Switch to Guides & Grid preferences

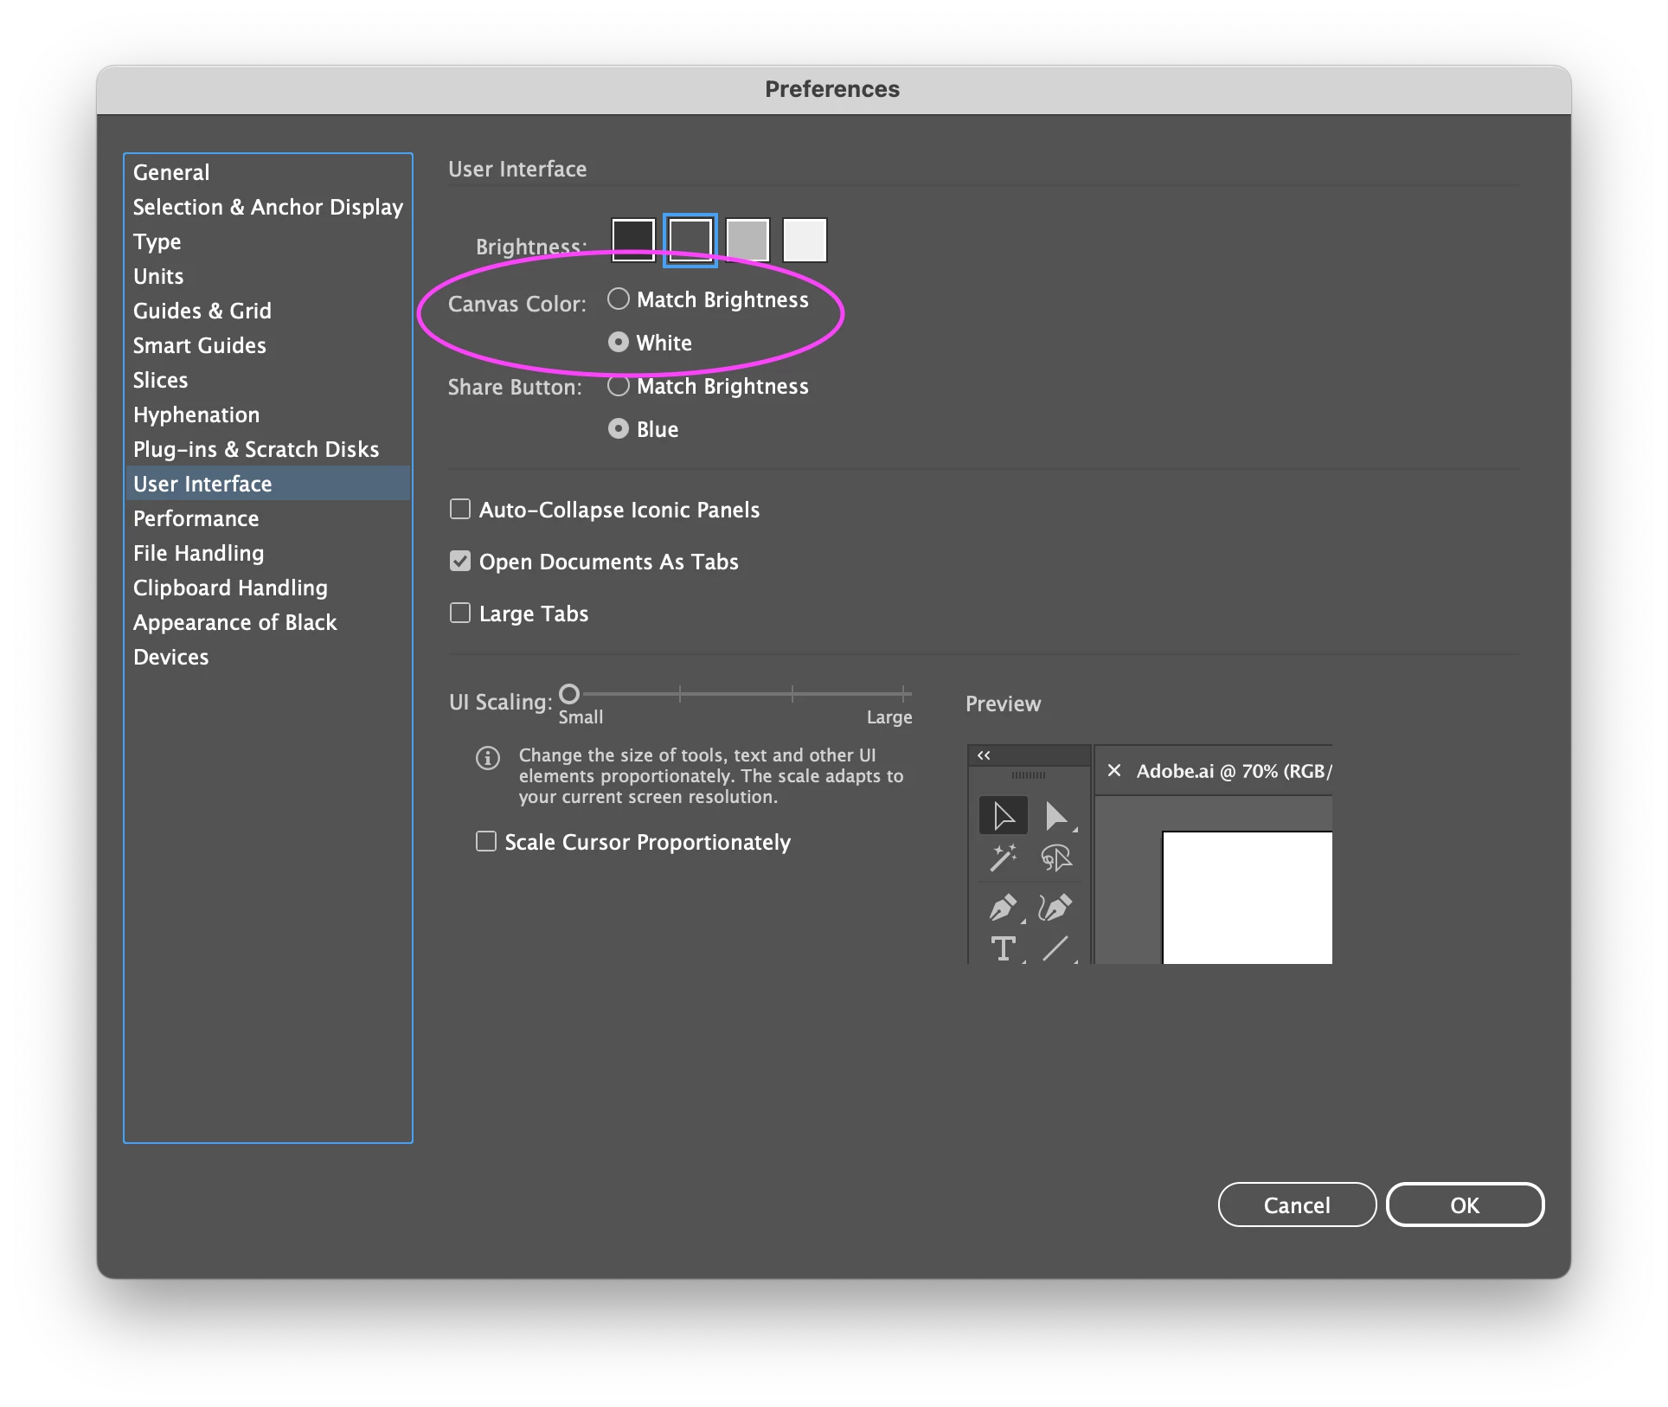coord(202,311)
